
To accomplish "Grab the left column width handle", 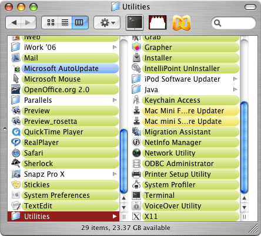I will (124, 217).
